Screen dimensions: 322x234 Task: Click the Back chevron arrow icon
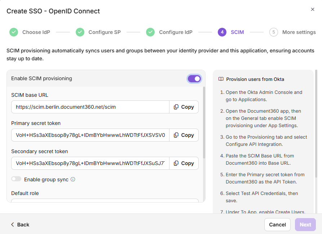tap(13, 225)
